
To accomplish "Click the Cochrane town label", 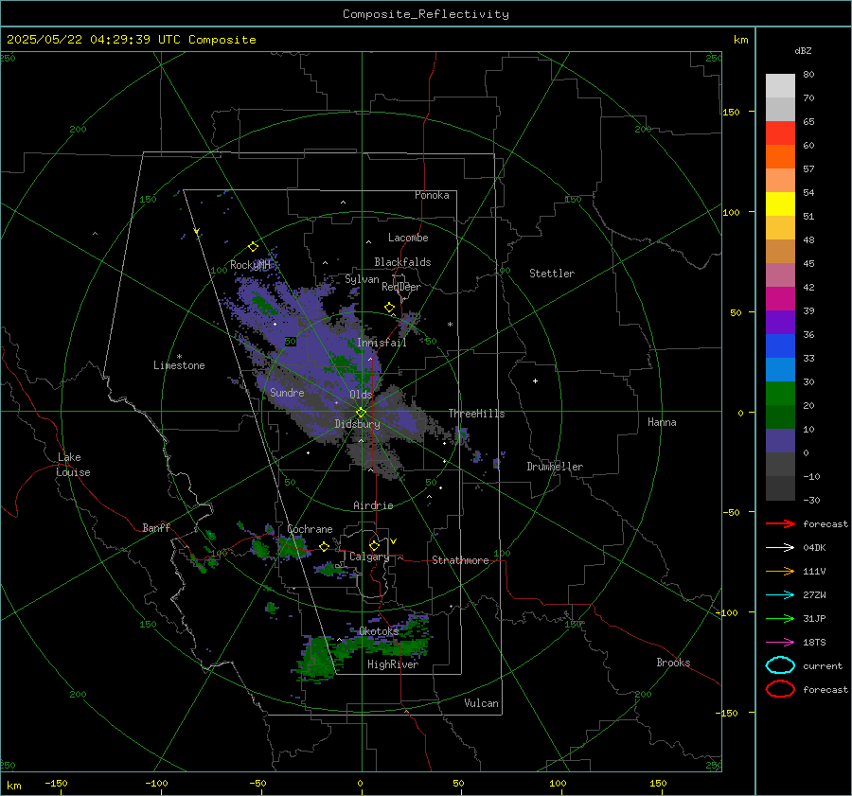I will point(310,529).
